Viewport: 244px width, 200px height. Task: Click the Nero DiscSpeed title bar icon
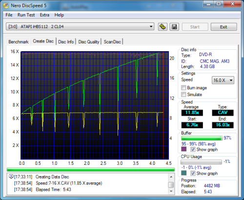tap(6, 5)
